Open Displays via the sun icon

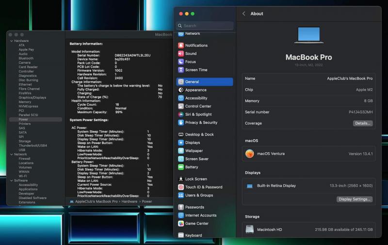click(x=181, y=142)
